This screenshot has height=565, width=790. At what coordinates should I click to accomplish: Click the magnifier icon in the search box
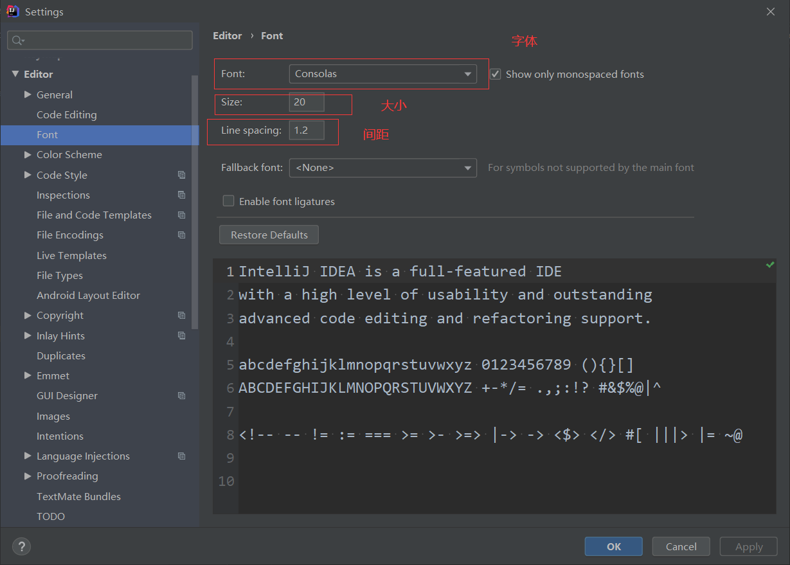17,40
